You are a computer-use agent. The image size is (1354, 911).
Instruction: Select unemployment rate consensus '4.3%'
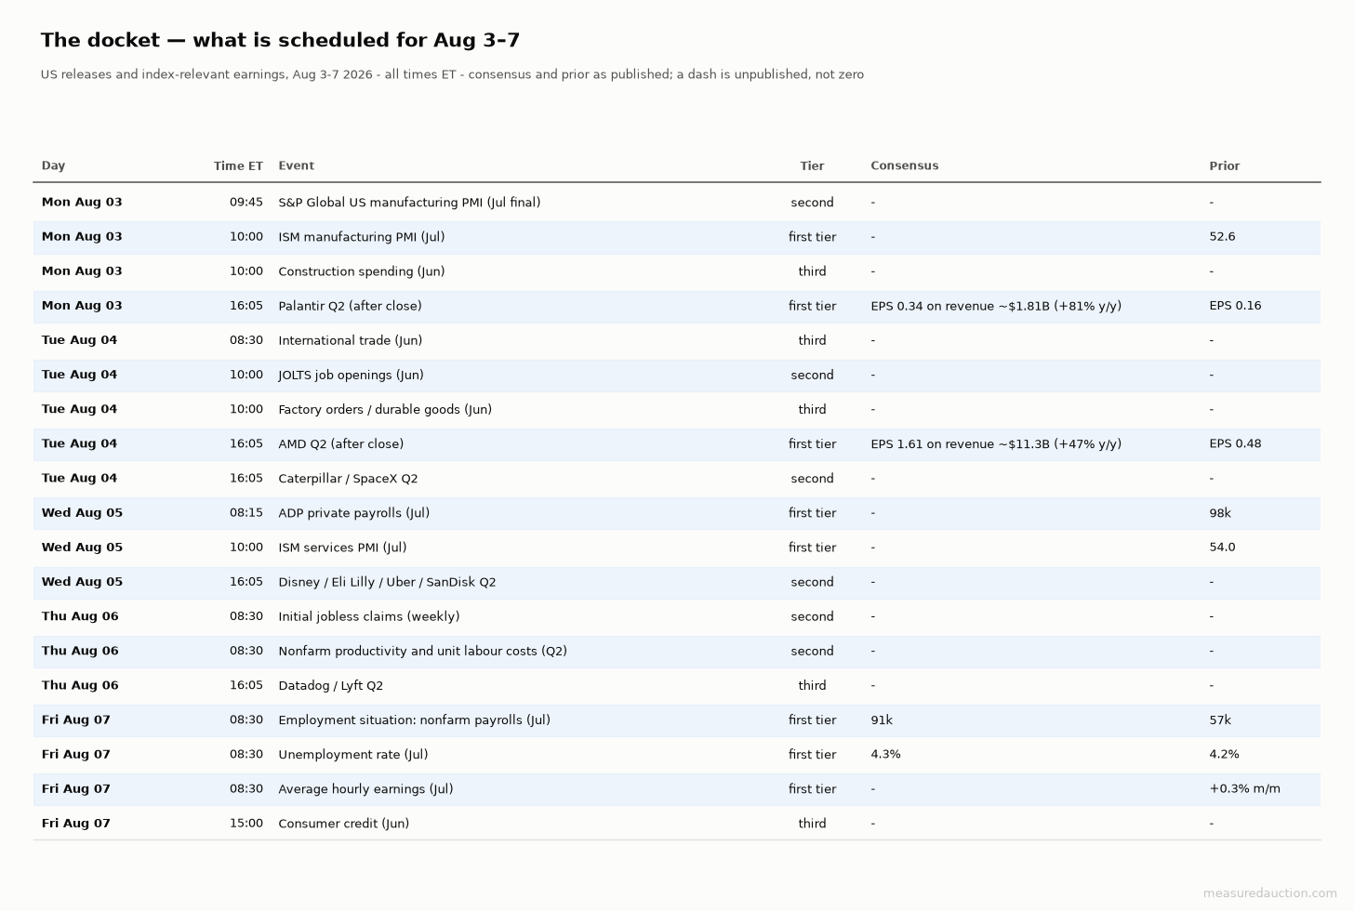tap(885, 754)
